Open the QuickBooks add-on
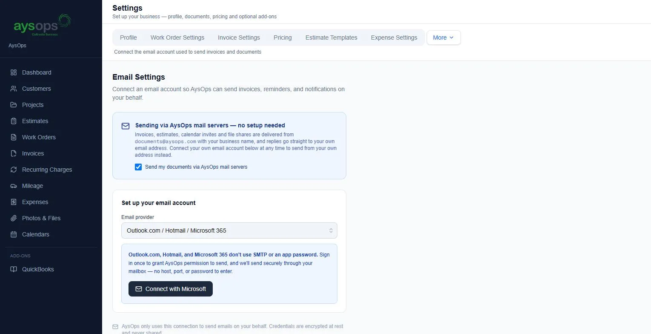This screenshot has width=651, height=334. click(x=51, y=269)
